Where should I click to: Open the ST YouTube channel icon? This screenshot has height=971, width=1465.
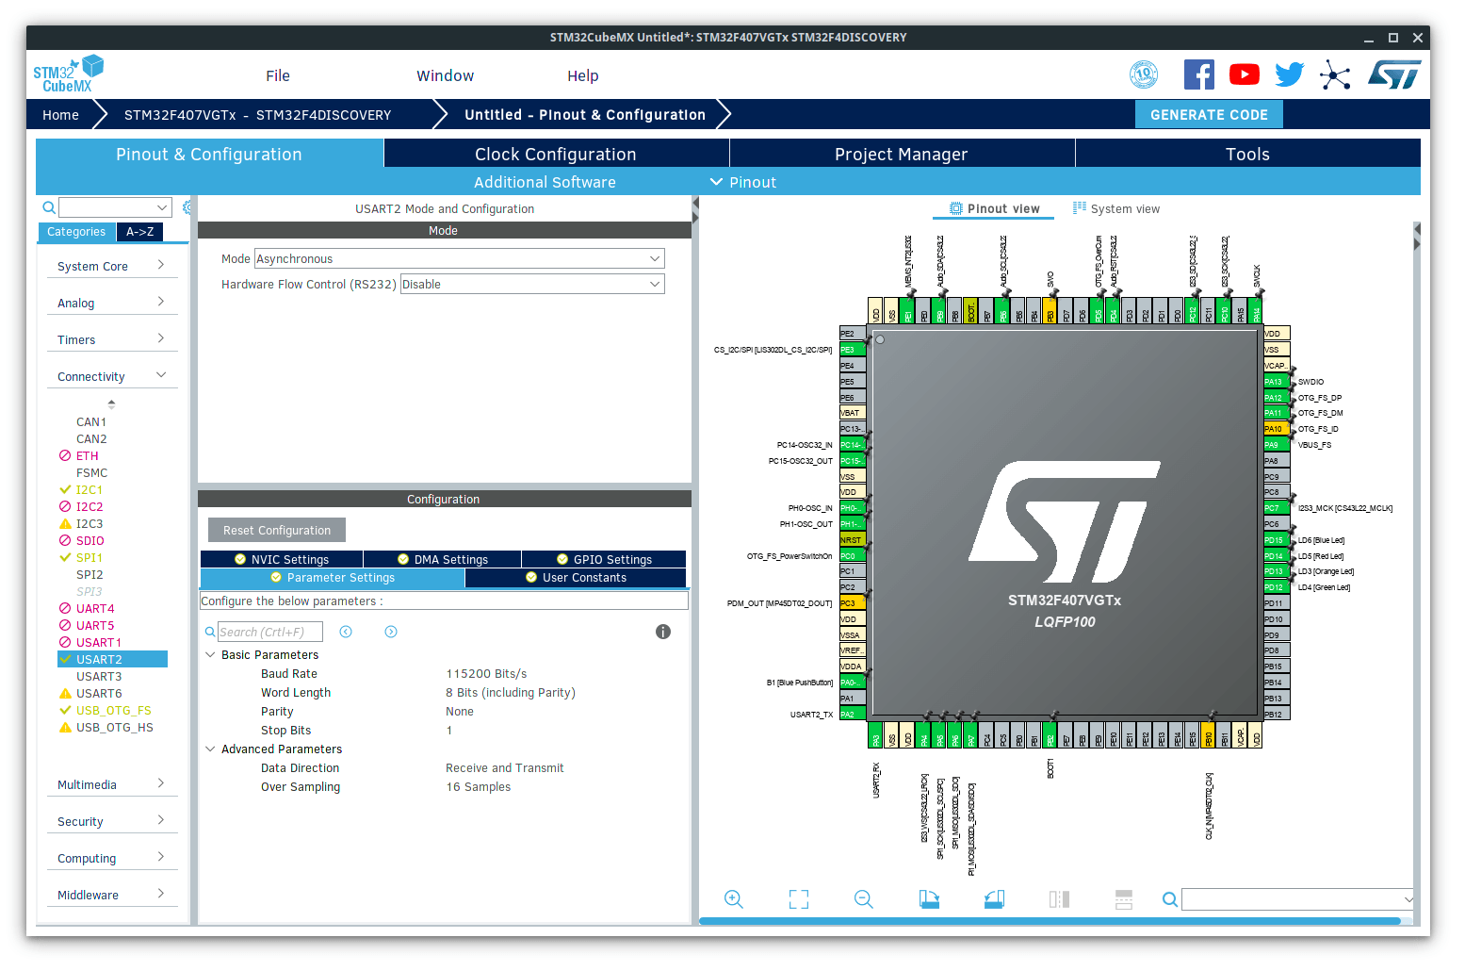[x=1244, y=74]
